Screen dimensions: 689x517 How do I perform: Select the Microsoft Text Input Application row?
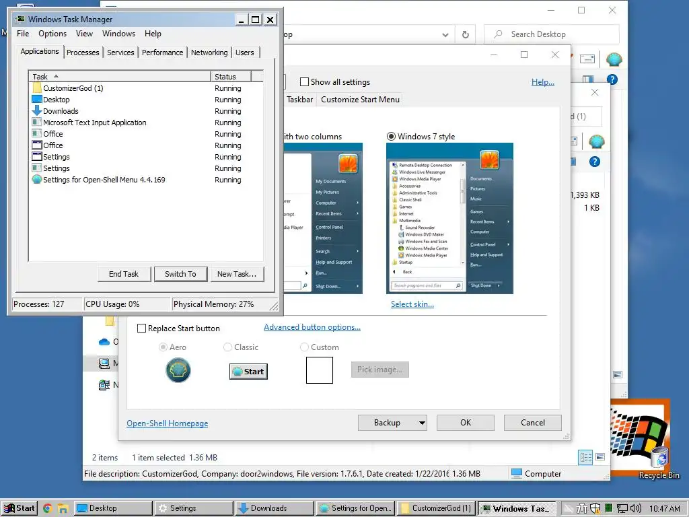click(x=146, y=123)
